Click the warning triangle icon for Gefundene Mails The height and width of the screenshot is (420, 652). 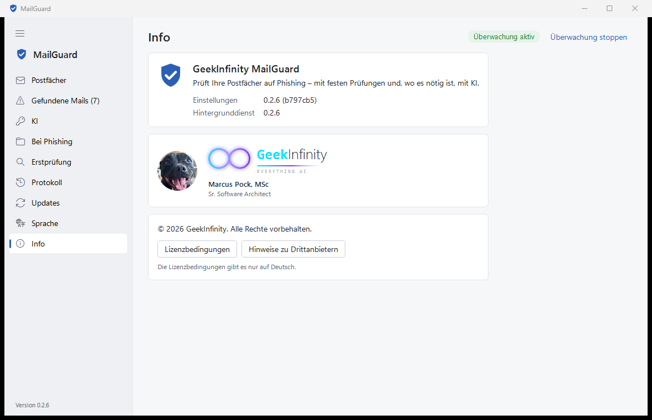point(20,101)
